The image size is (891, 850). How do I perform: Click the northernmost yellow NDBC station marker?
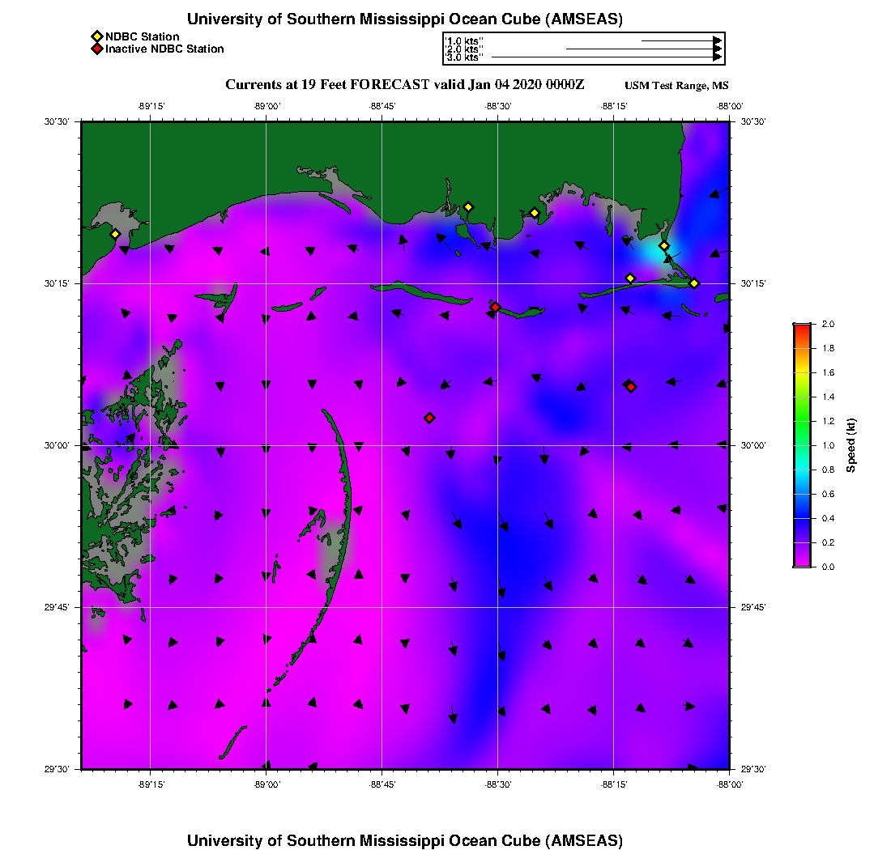(467, 207)
